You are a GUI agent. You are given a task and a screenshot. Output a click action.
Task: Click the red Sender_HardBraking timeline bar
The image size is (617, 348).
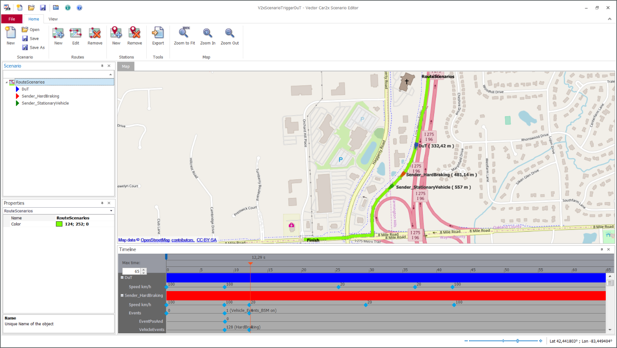[x=386, y=295]
